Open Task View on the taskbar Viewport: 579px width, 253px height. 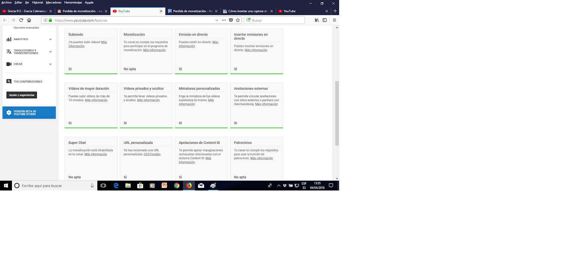click(103, 185)
